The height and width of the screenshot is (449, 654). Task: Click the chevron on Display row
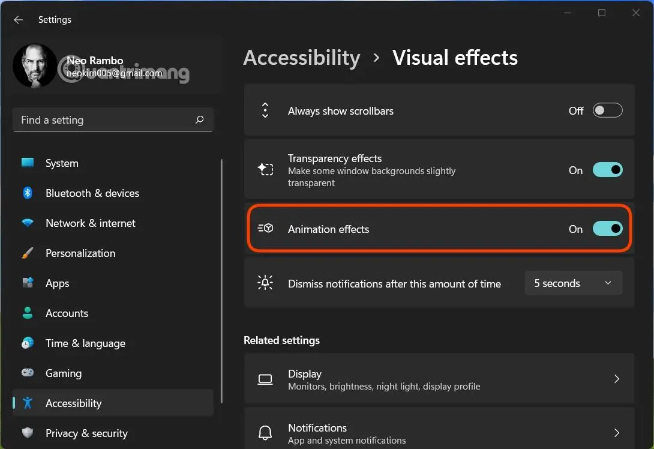(616, 379)
